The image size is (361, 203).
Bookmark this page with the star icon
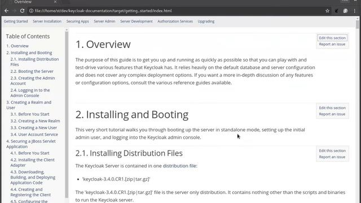pyautogui.click(x=327, y=11)
